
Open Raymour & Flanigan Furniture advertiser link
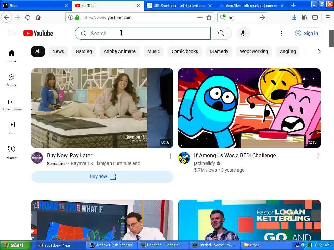click(x=105, y=163)
